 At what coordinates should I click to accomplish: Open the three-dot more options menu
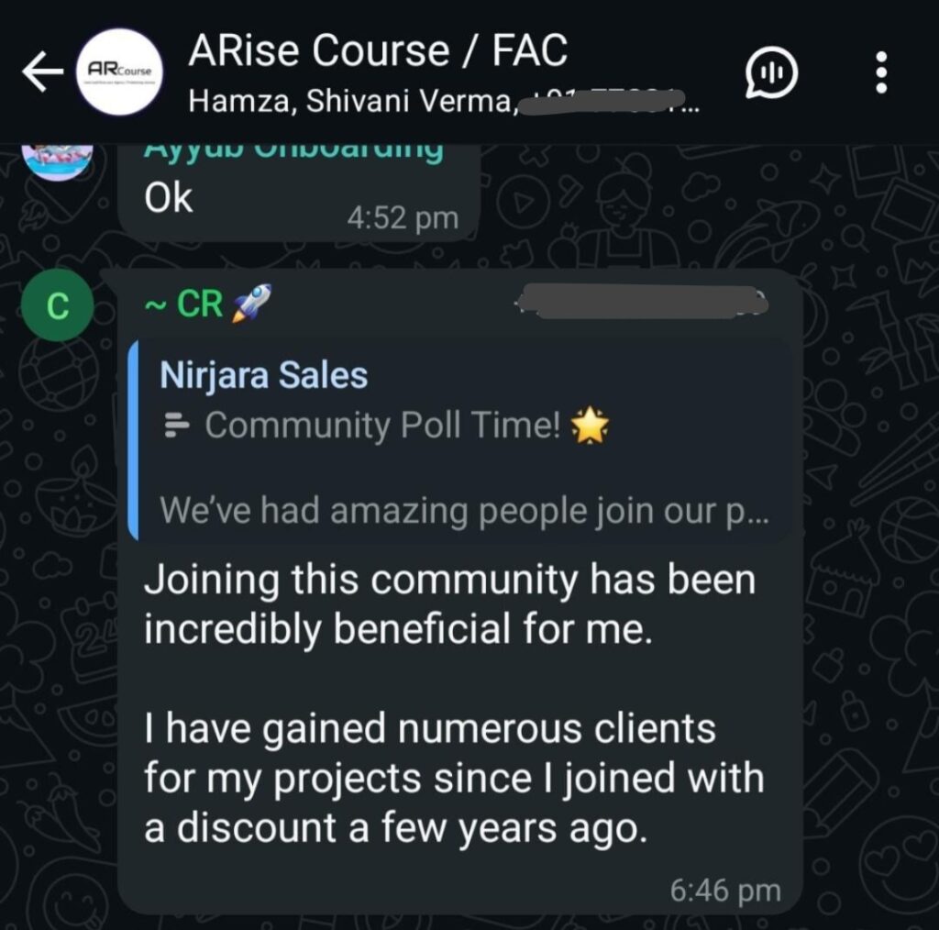[x=881, y=72]
